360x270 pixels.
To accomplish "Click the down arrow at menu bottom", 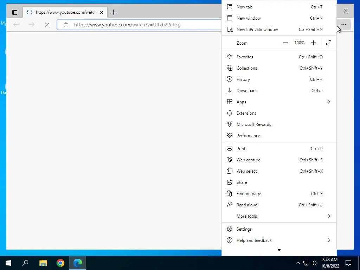I will click(279, 250).
